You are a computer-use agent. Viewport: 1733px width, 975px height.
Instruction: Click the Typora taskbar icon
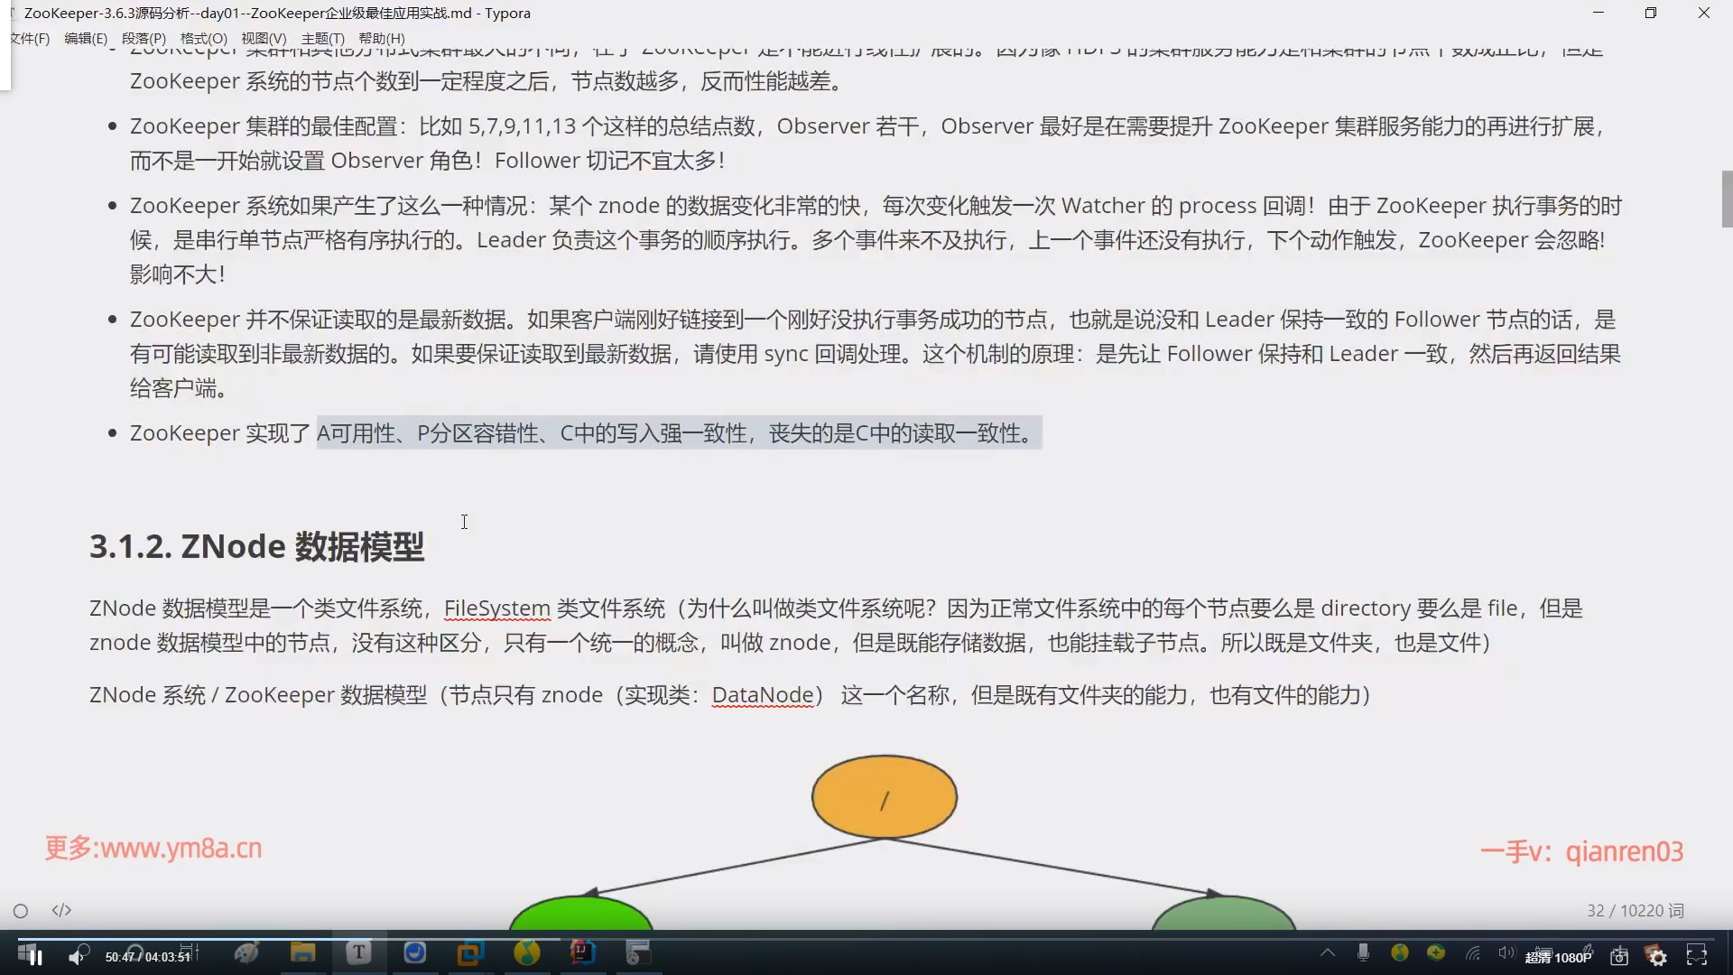pos(358,952)
